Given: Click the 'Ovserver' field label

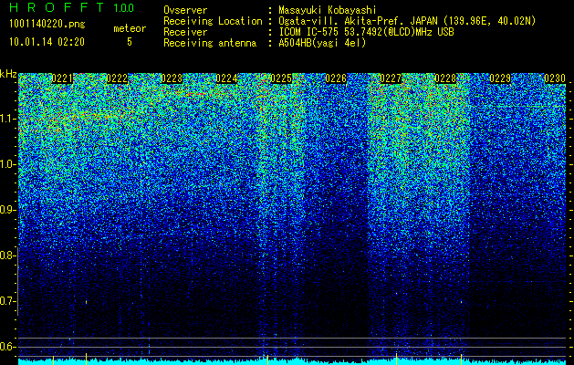Looking at the screenshot, I should [x=185, y=10].
